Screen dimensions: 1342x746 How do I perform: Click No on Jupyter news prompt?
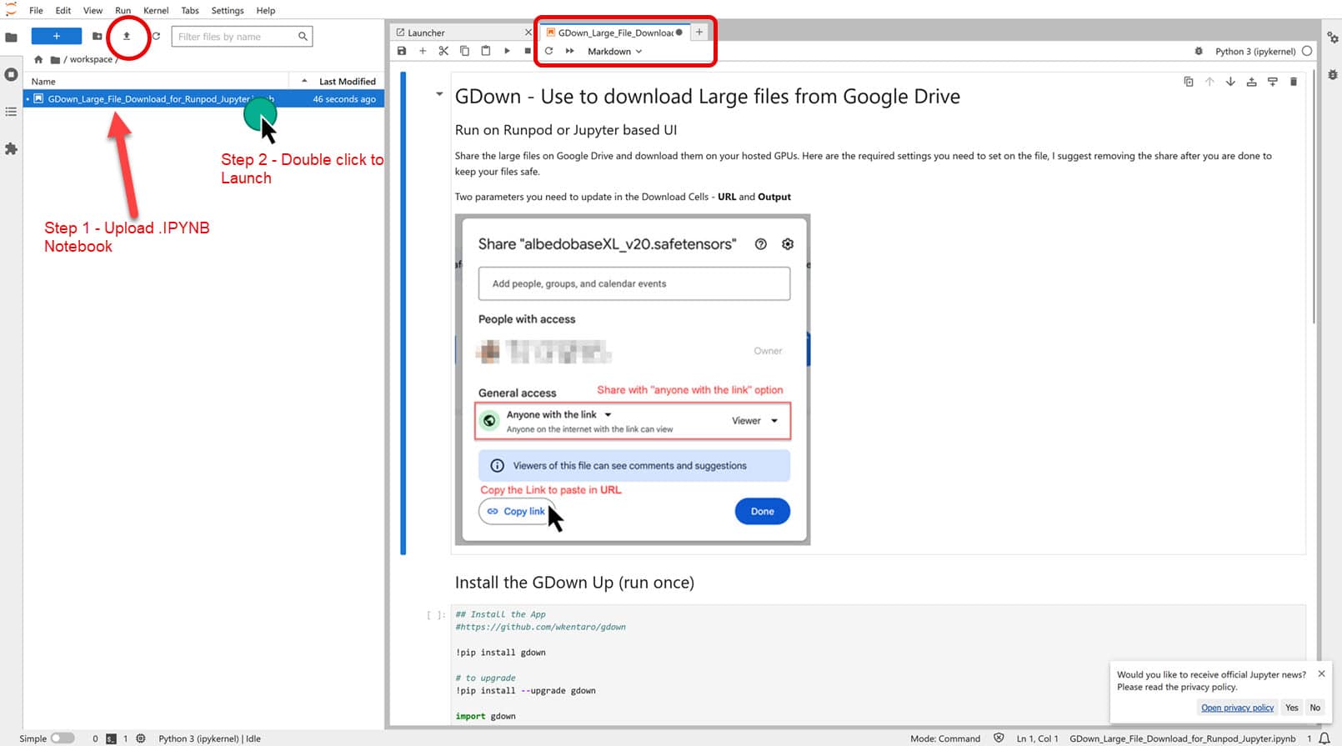coord(1314,708)
